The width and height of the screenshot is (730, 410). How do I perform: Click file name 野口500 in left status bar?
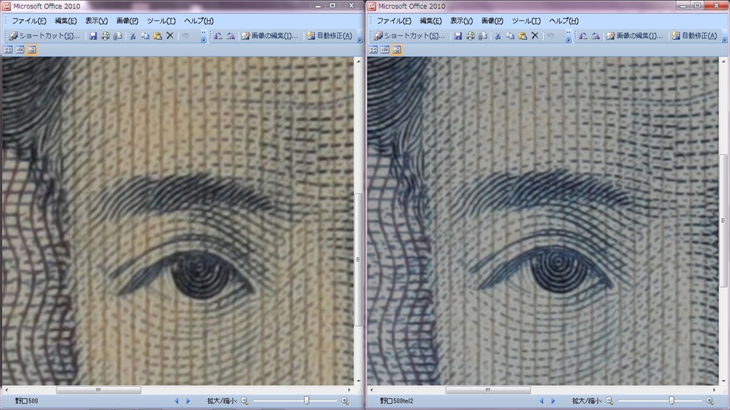[26, 401]
